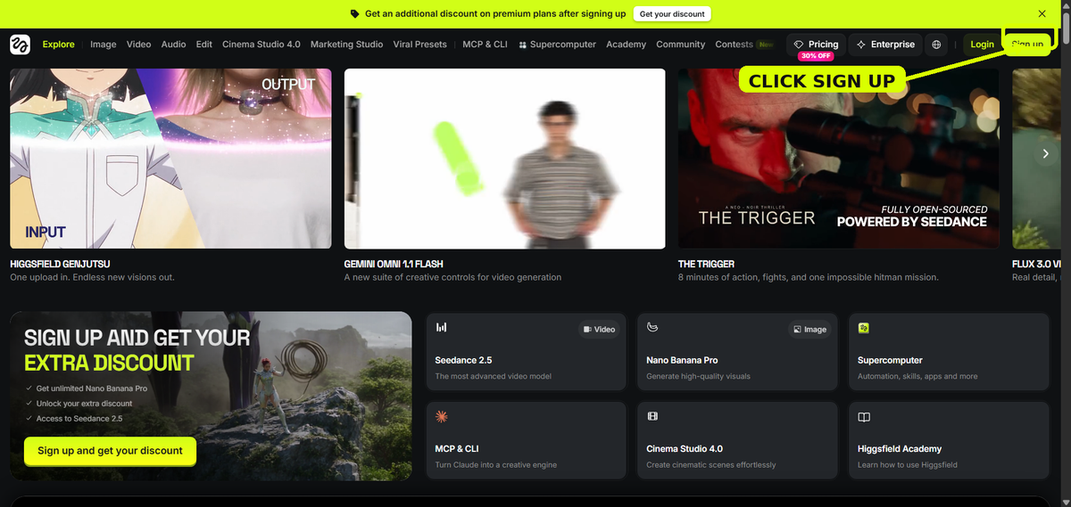Open the MCP & CLI card title
1071x507 pixels.
pos(457,449)
